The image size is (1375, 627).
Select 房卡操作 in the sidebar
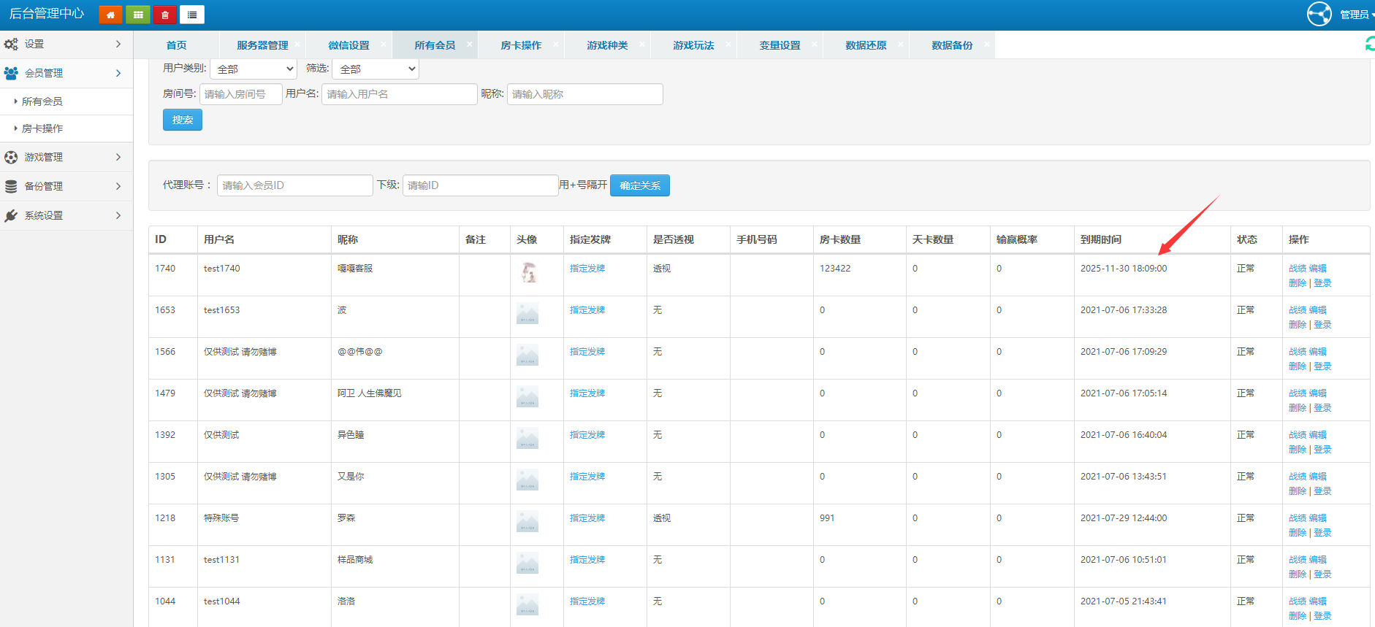click(42, 128)
